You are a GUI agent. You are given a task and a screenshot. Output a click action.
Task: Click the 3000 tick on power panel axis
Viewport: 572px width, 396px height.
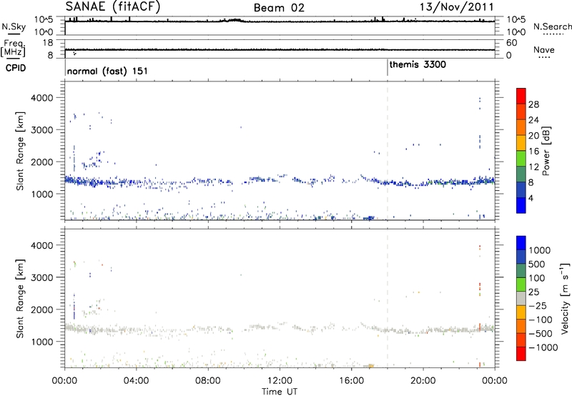41,130
